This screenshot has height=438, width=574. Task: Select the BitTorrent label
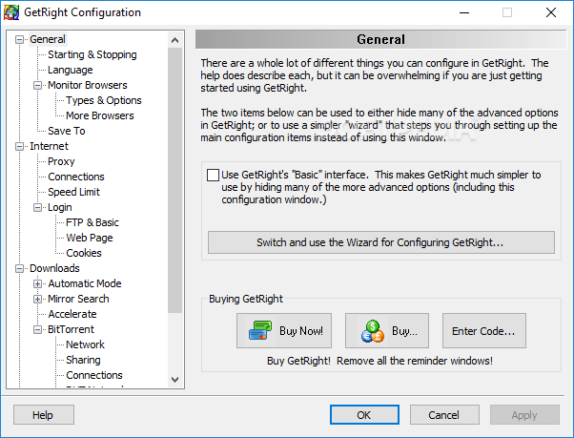(x=71, y=329)
